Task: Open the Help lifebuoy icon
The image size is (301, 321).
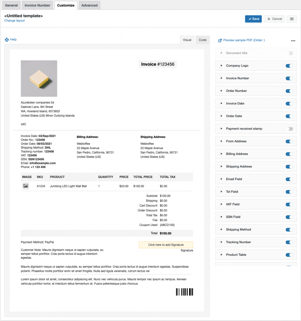Action: [x=7, y=40]
